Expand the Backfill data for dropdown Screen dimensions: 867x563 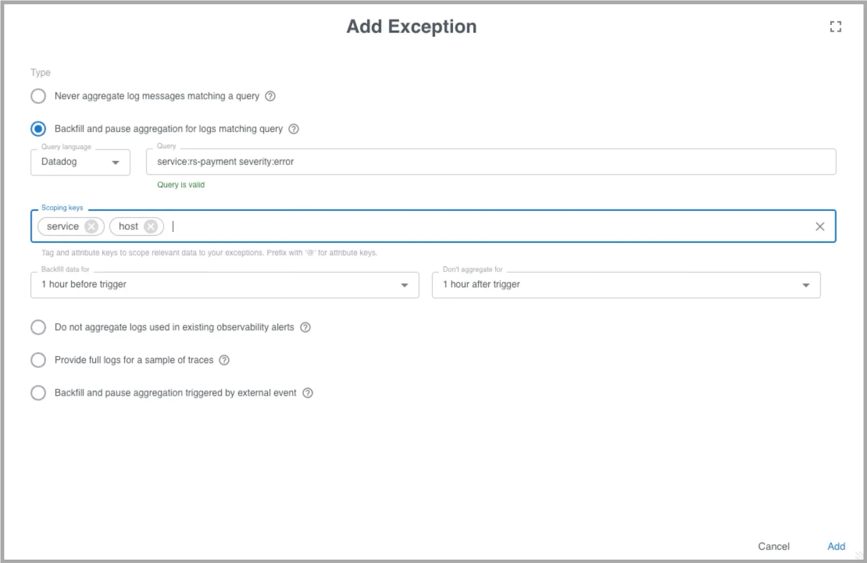(x=225, y=284)
